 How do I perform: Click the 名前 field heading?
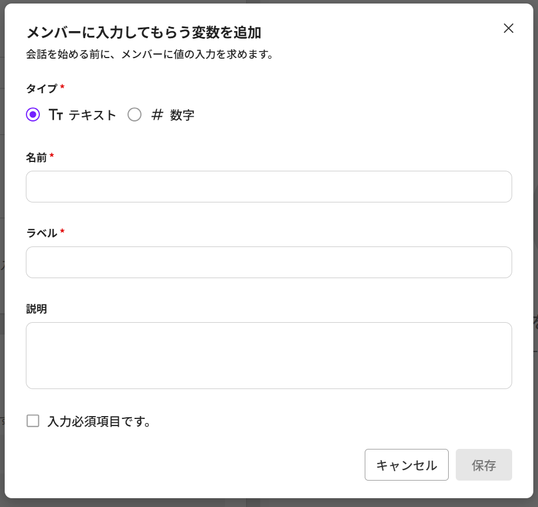coord(36,157)
